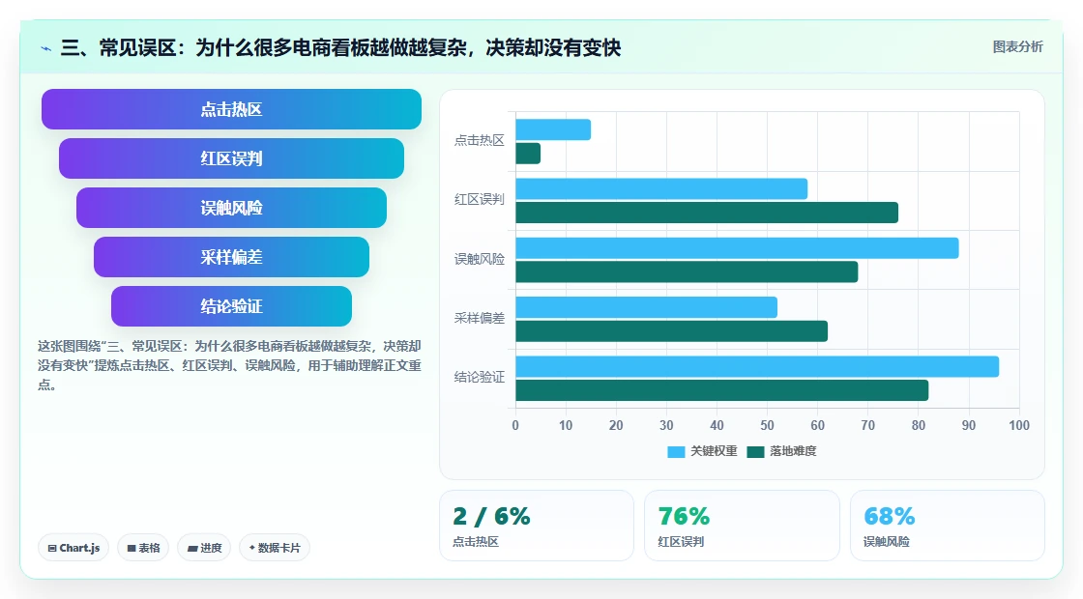Screen dimensions: 1083x599
Task: Click the 红区误判 y-axis label
Action: pos(480,200)
